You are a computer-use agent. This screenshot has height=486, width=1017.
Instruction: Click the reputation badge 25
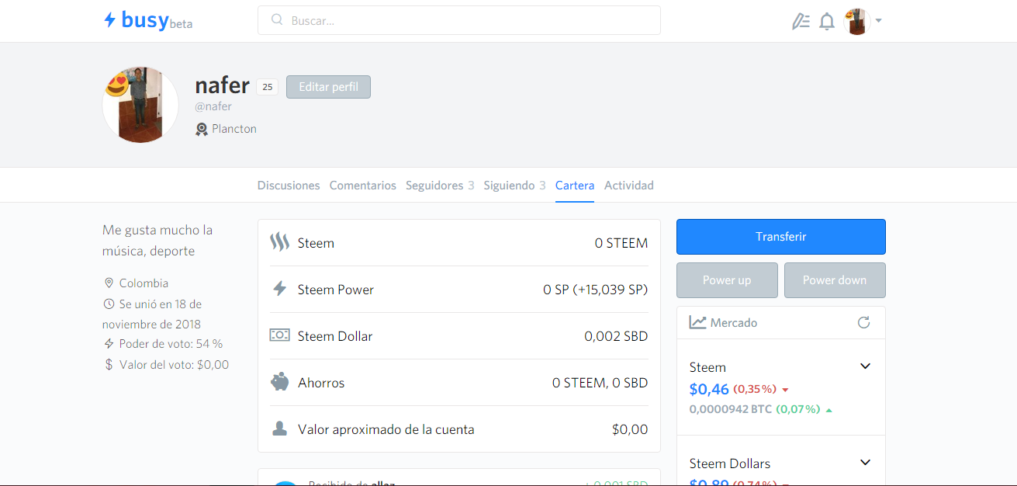click(267, 87)
